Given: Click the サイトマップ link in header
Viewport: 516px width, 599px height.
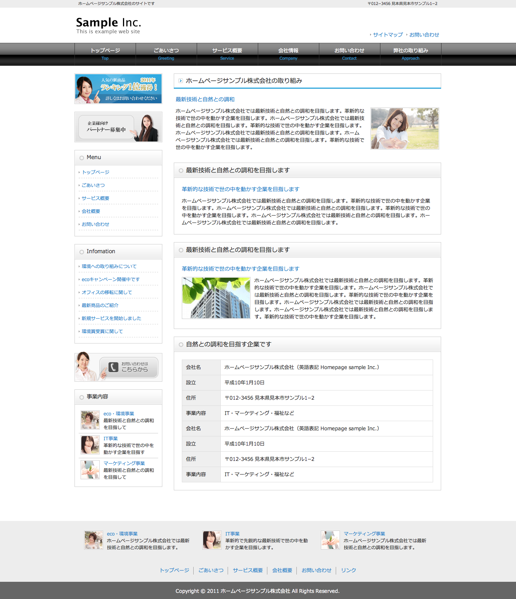Looking at the screenshot, I should pos(388,35).
